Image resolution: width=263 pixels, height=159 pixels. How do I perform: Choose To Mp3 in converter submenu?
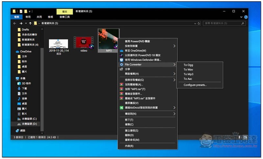click(x=188, y=74)
